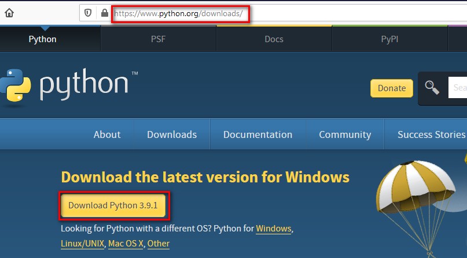Click Download Python 3.9.1 button
This screenshot has height=258, width=467.
point(113,205)
